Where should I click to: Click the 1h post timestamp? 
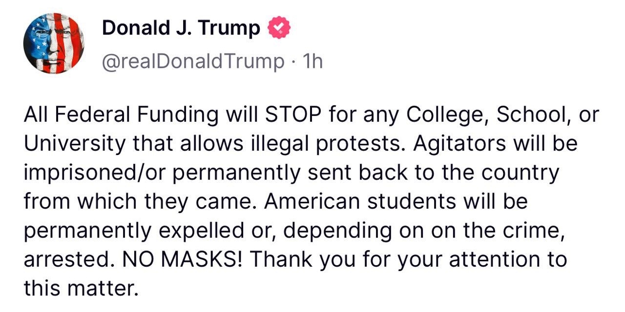(x=312, y=61)
